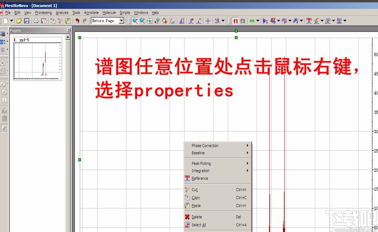Open the Molecule menu
Screen dimensions: 378x232
point(109,13)
